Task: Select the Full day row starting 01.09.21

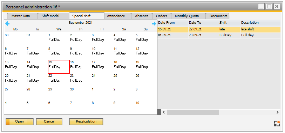Action: click(219, 35)
